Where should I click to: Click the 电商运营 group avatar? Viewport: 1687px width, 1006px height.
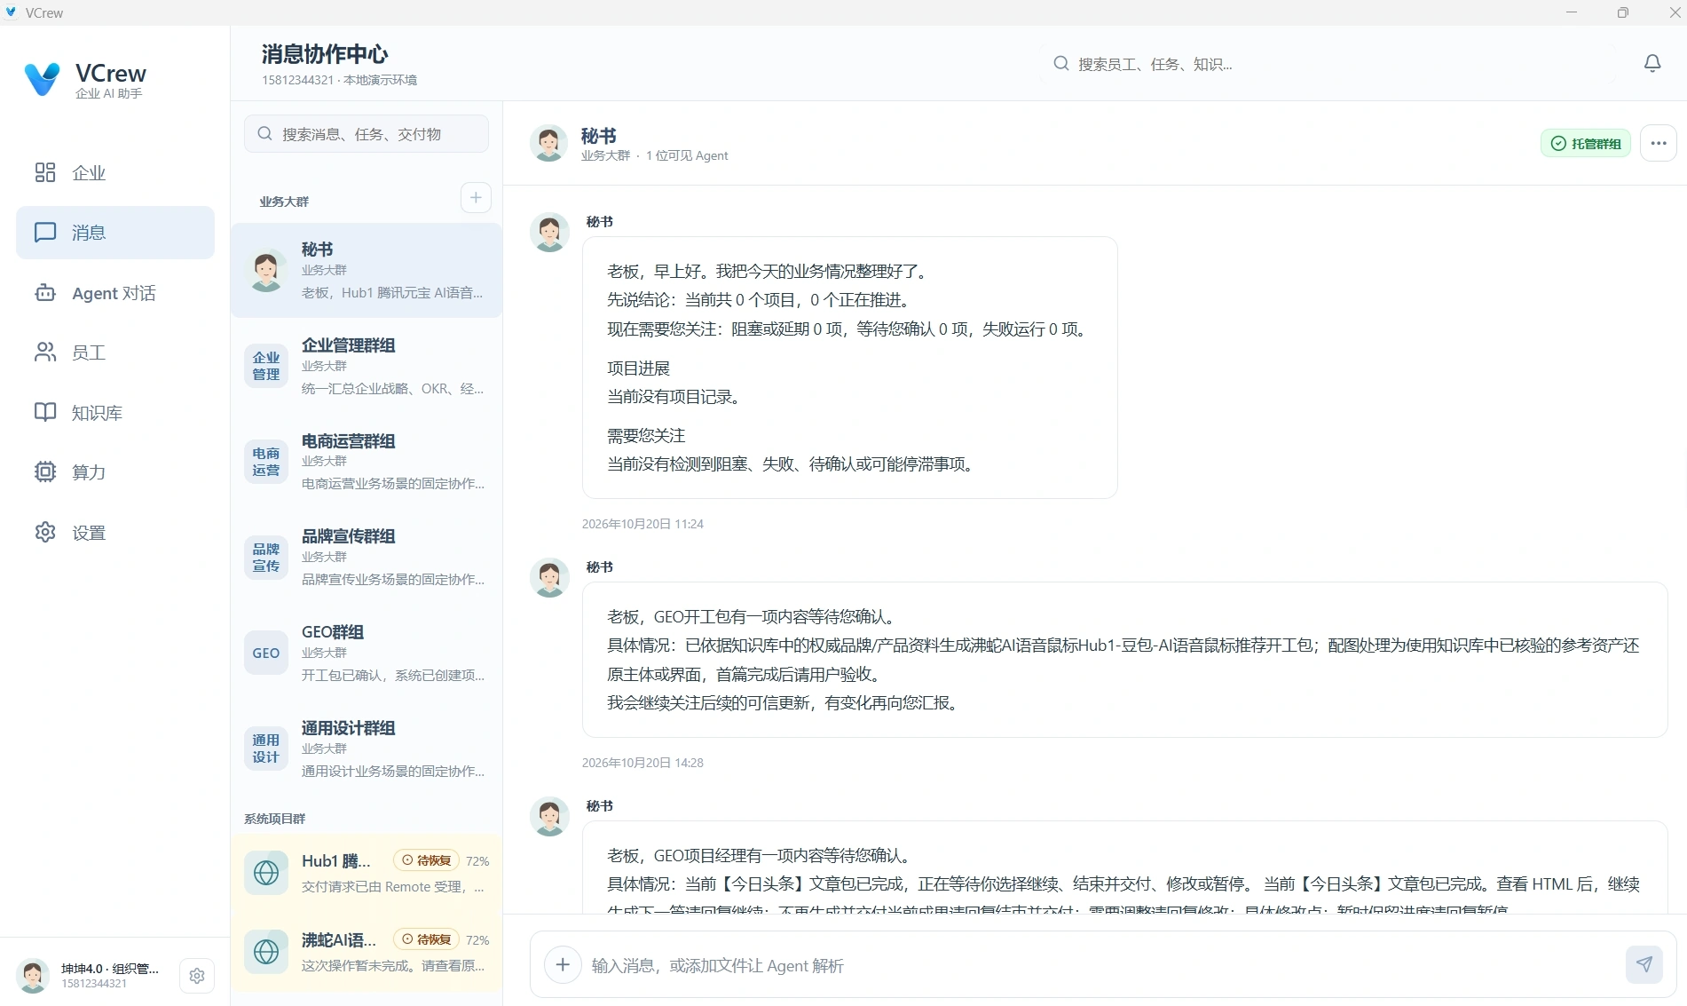click(x=266, y=462)
